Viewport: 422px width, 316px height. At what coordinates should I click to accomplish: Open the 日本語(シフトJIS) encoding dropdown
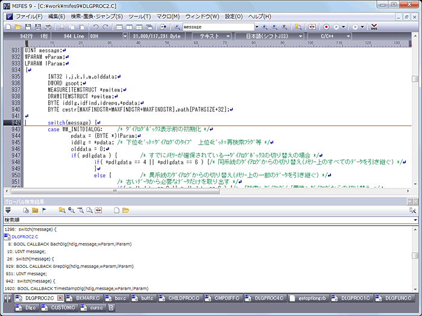[276, 36]
